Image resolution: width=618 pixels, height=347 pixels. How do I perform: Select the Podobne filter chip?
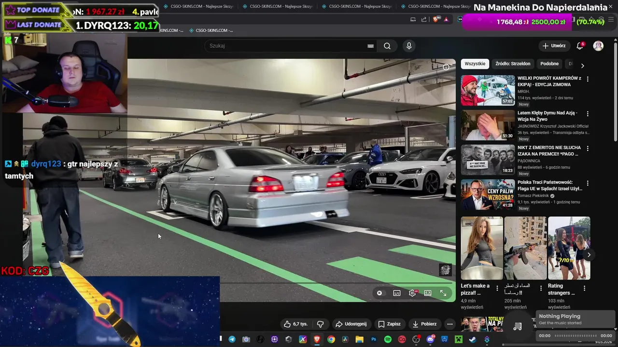pyautogui.click(x=549, y=64)
